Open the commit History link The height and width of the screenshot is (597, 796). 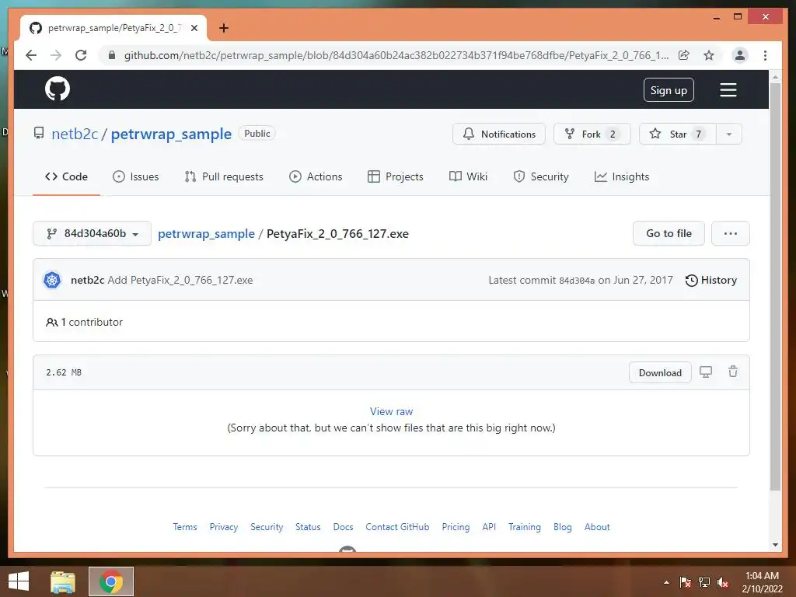click(710, 280)
